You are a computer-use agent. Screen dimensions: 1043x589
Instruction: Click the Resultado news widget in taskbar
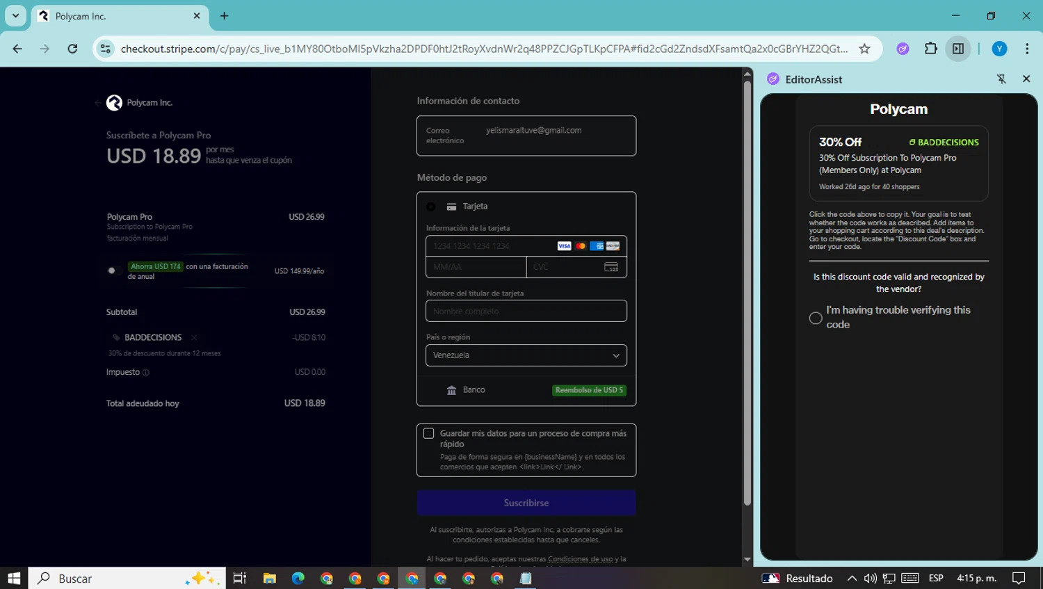pos(798,578)
